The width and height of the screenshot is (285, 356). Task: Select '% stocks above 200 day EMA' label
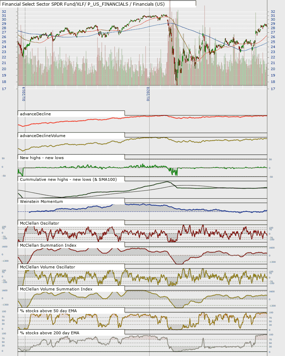[50, 333]
